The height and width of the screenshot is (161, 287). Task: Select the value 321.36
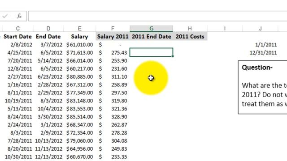(113, 109)
